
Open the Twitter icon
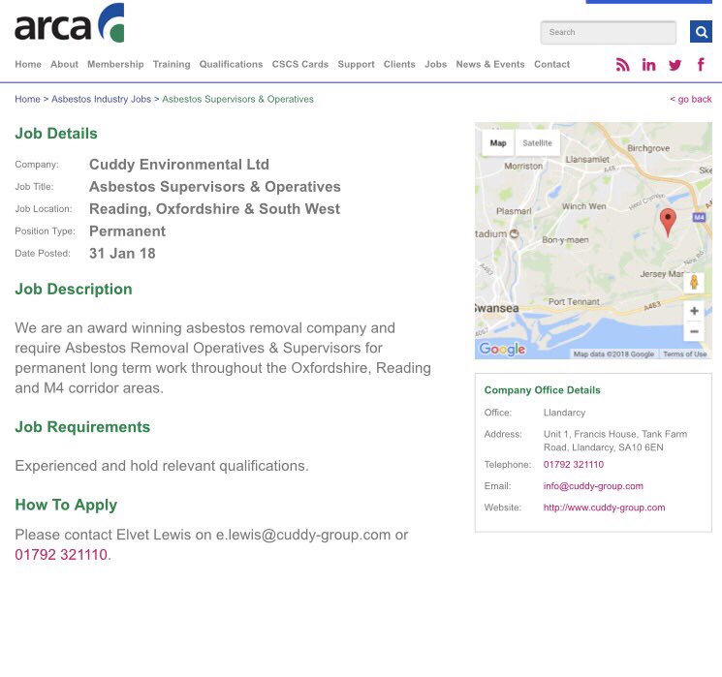(675, 65)
